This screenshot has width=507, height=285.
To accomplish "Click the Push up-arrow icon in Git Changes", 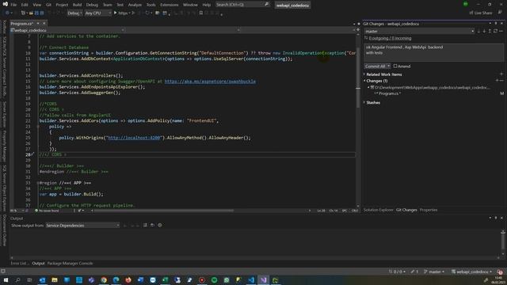I will pyautogui.click(x=490, y=32).
